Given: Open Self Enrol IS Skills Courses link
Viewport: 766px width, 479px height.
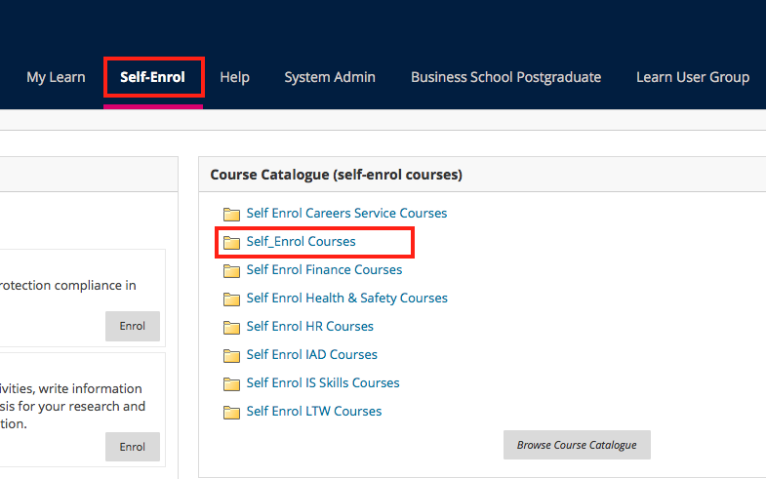Looking at the screenshot, I should tap(323, 382).
